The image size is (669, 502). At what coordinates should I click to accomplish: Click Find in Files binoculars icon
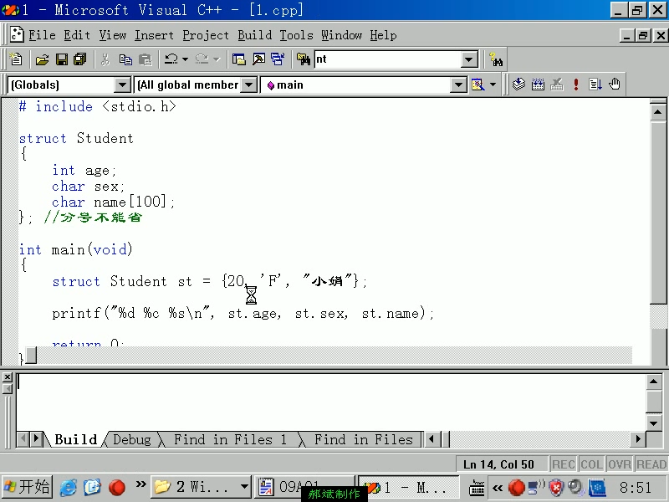(x=304, y=59)
